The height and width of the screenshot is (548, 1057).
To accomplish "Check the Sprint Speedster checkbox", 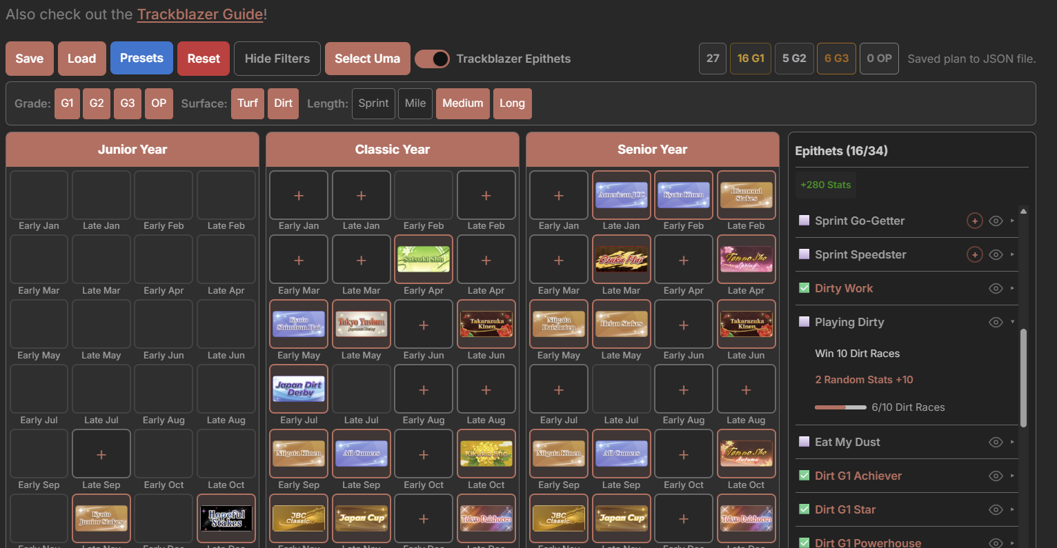I will (804, 254).
